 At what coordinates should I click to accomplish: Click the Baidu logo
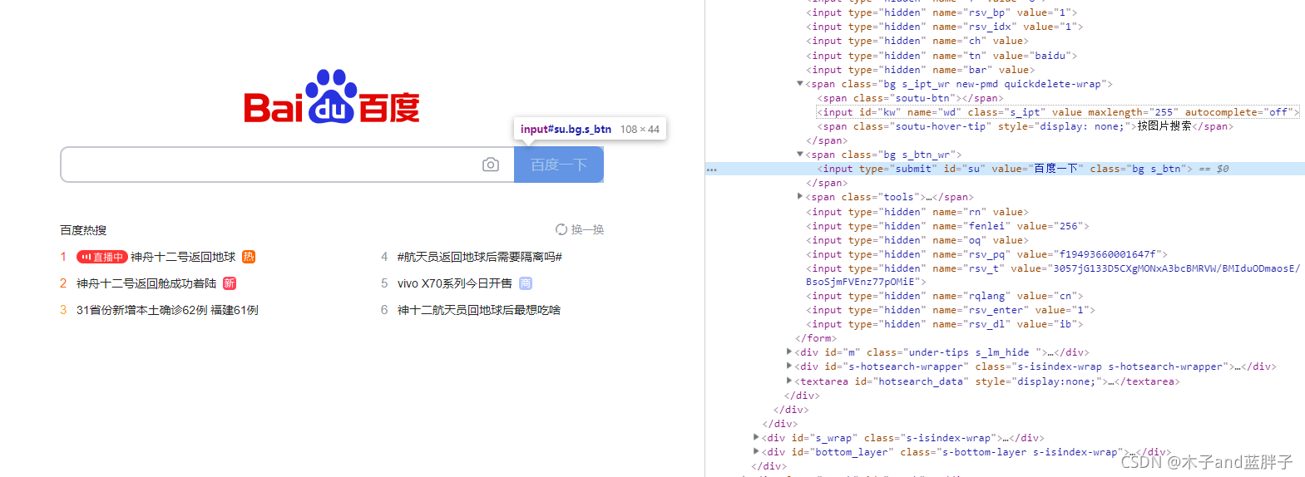(x=331, y=96)
